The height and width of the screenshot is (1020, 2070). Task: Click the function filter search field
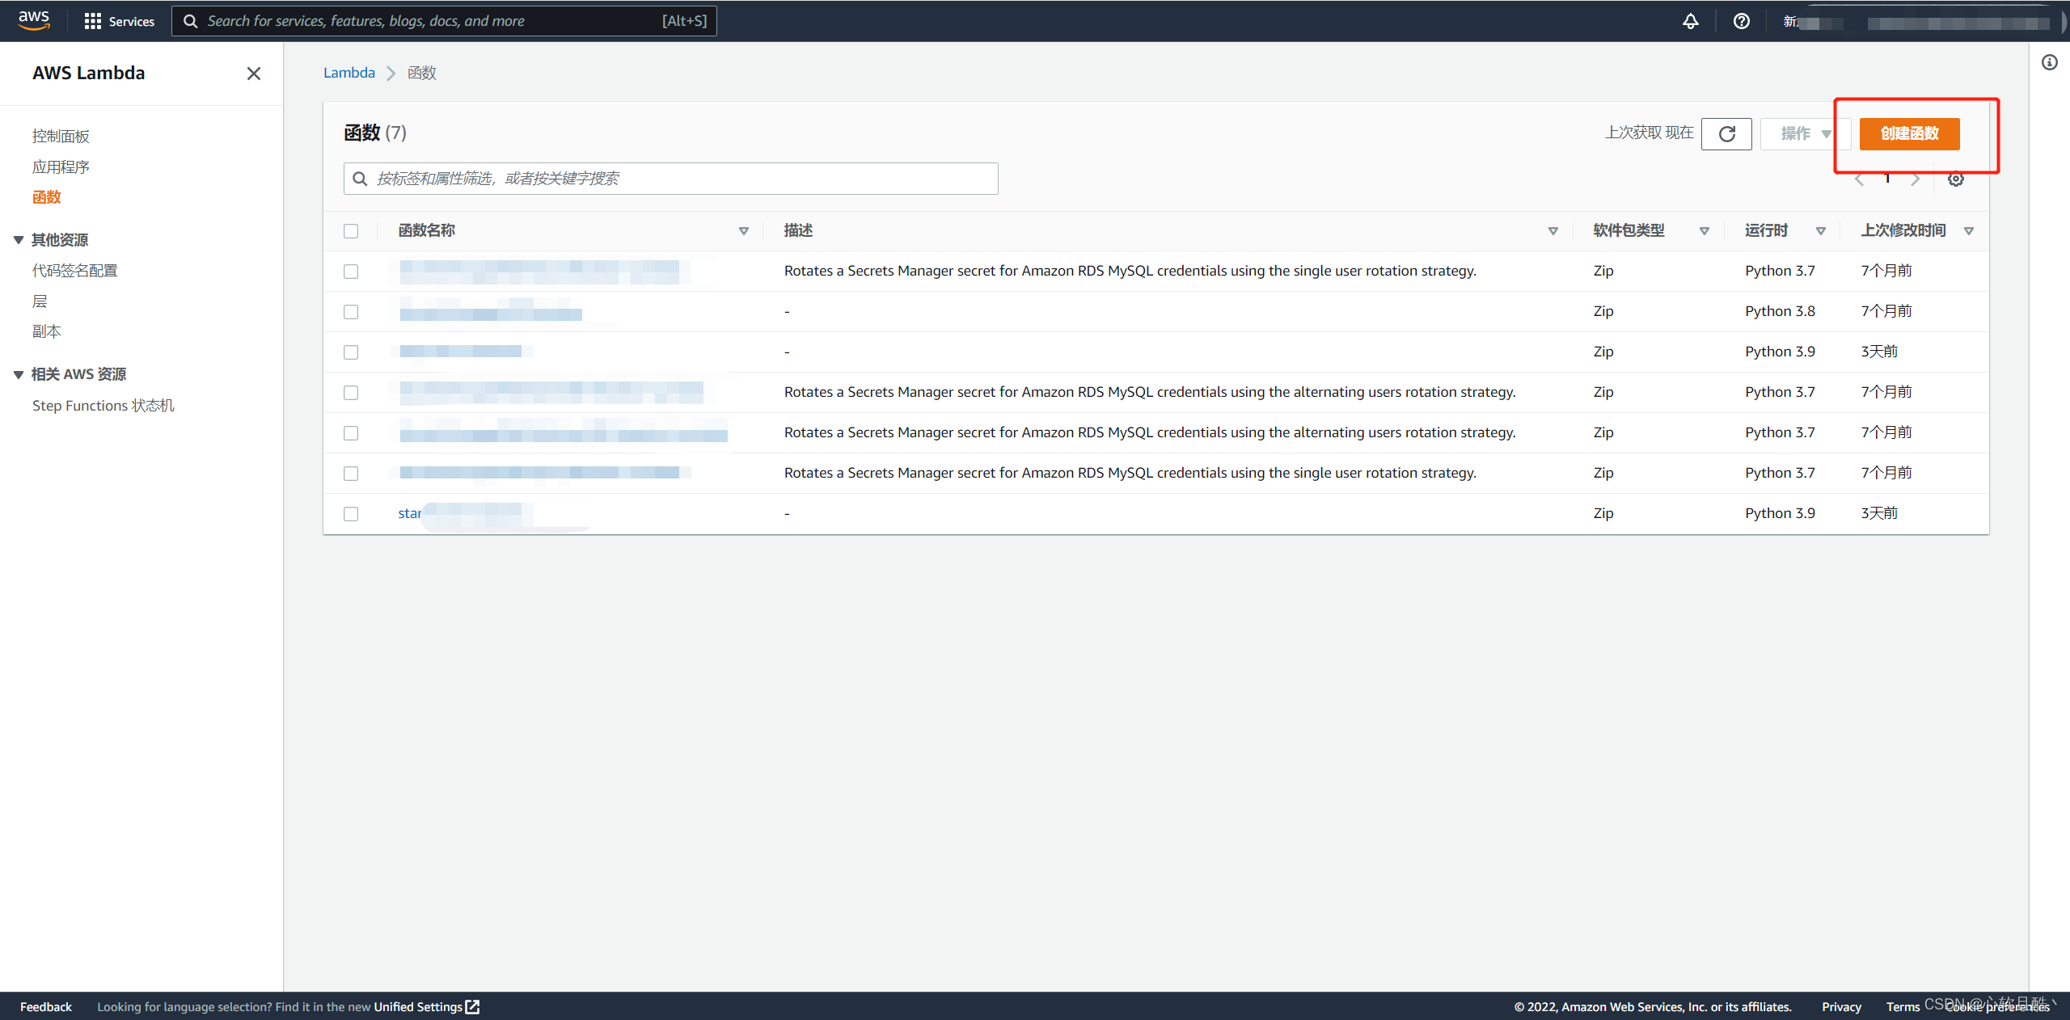(671, 179)
